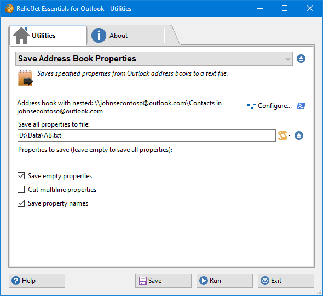The image size is (323, 296).
Task: Click the PowerShell command icon next to Configure
Action: click(x=301, y=106)
